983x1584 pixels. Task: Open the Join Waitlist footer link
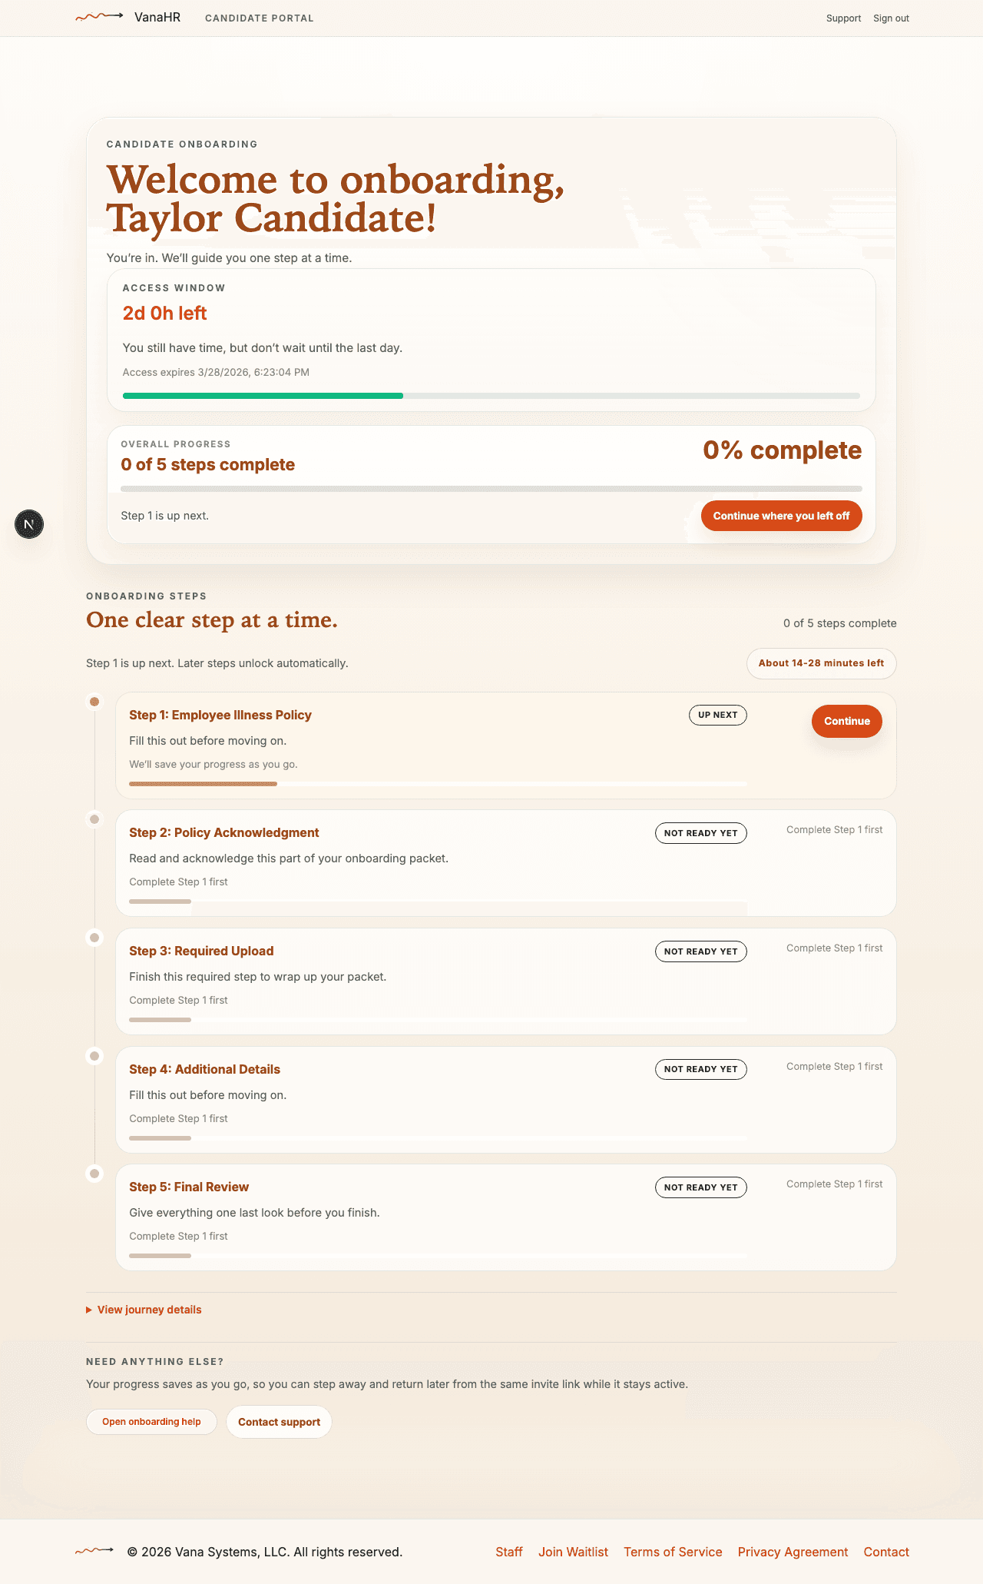[573, 1552]
